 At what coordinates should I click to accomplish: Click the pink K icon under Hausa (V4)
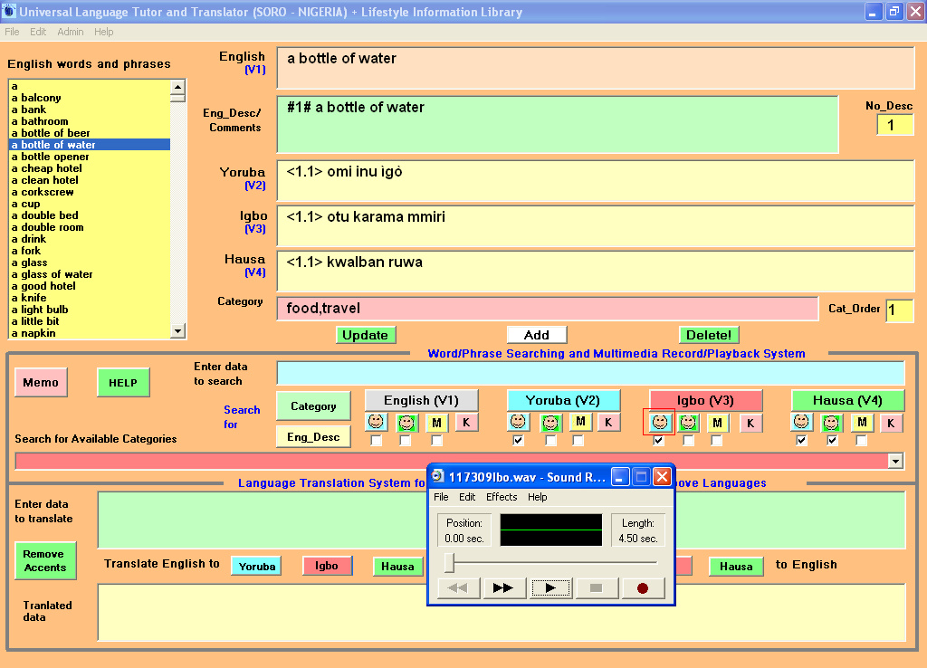point(891,423)
